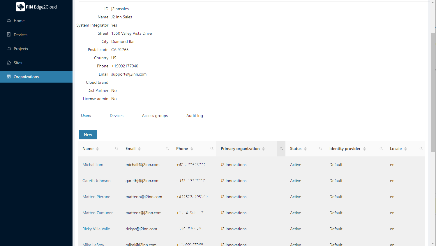Click scrollbar down arrow at bottom
Screen dimensions: 436x246
(x=433, y=243)
